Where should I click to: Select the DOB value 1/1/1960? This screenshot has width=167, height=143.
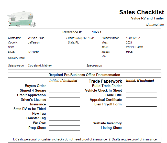(33, 52)
